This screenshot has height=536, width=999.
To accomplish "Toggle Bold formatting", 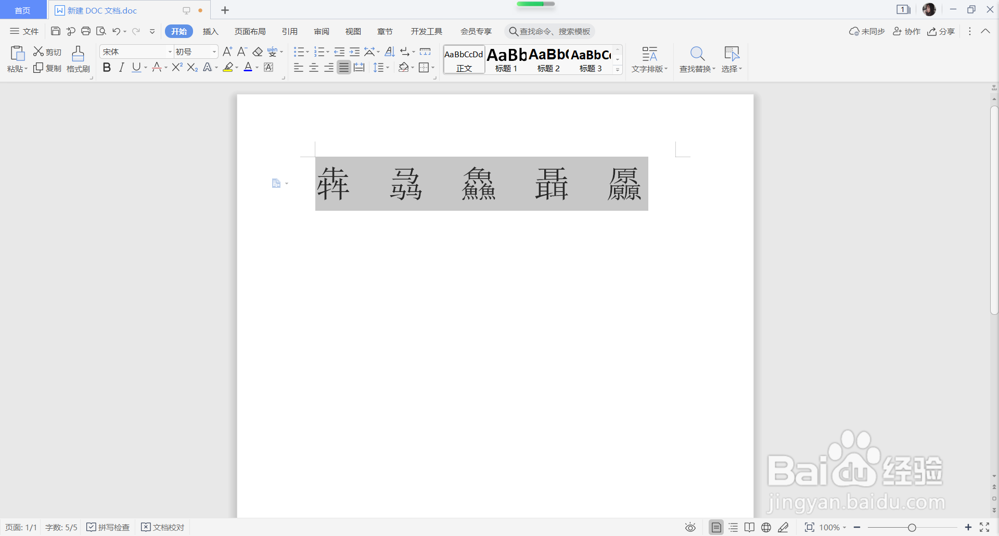I will (x=107, y=67).
